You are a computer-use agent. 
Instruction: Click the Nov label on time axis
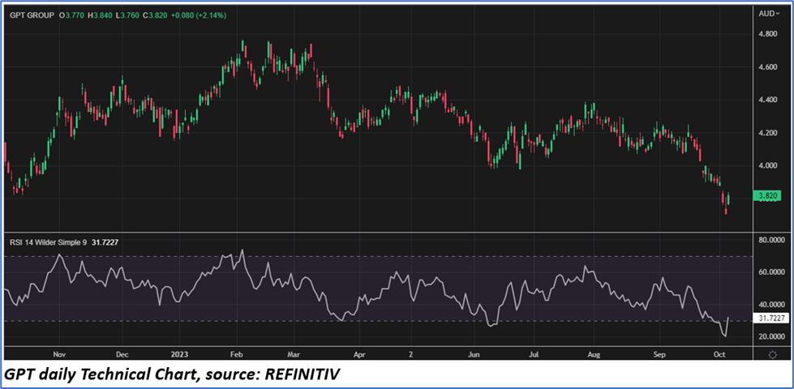click(x=60, y=355)
